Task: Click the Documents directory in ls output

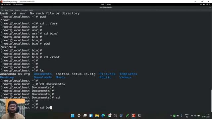Action: coord(43,74)
